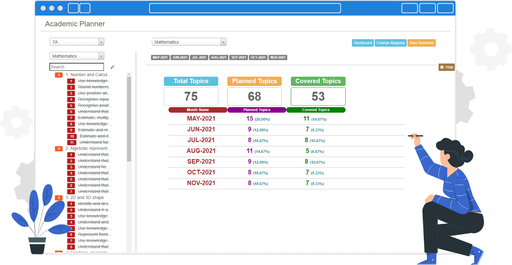Viewport: 512px width, 265px height.
Task: Select the AUG-2021 month tab
Action: (x=219, y=57)
